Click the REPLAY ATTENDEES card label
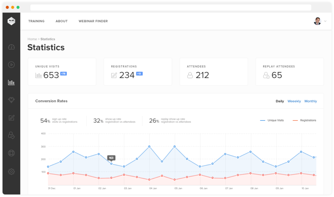Screen dimensions: 334x197 coord(279,66)
